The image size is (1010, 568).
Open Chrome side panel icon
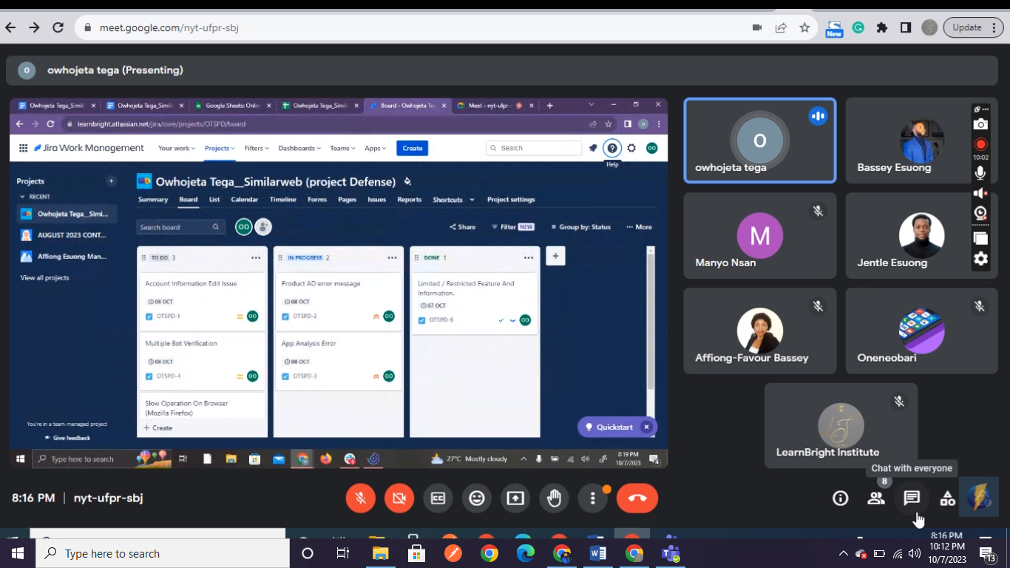point(906,27)
